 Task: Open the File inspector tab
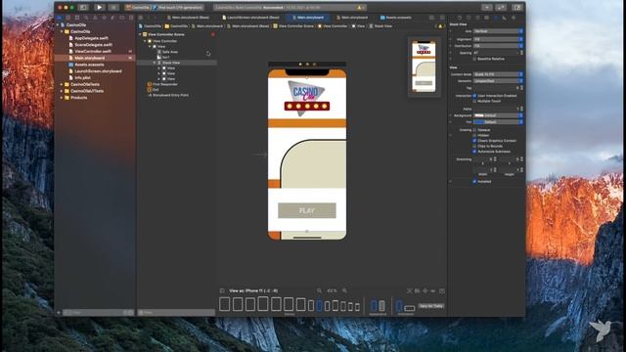click(460, 18)
